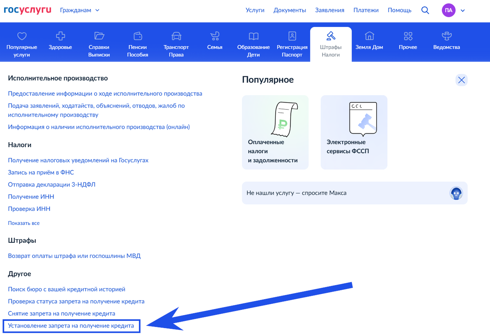The image size is (490, 336).
Task: Open Информация о наличии исполнительного производства (онлайн)
Action: coord(99,127)
